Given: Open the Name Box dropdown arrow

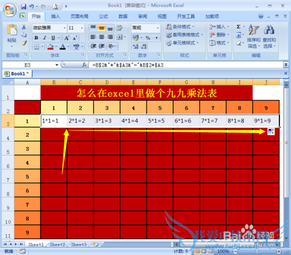Looking at the screenshot, I should click(x=57, y=65).
